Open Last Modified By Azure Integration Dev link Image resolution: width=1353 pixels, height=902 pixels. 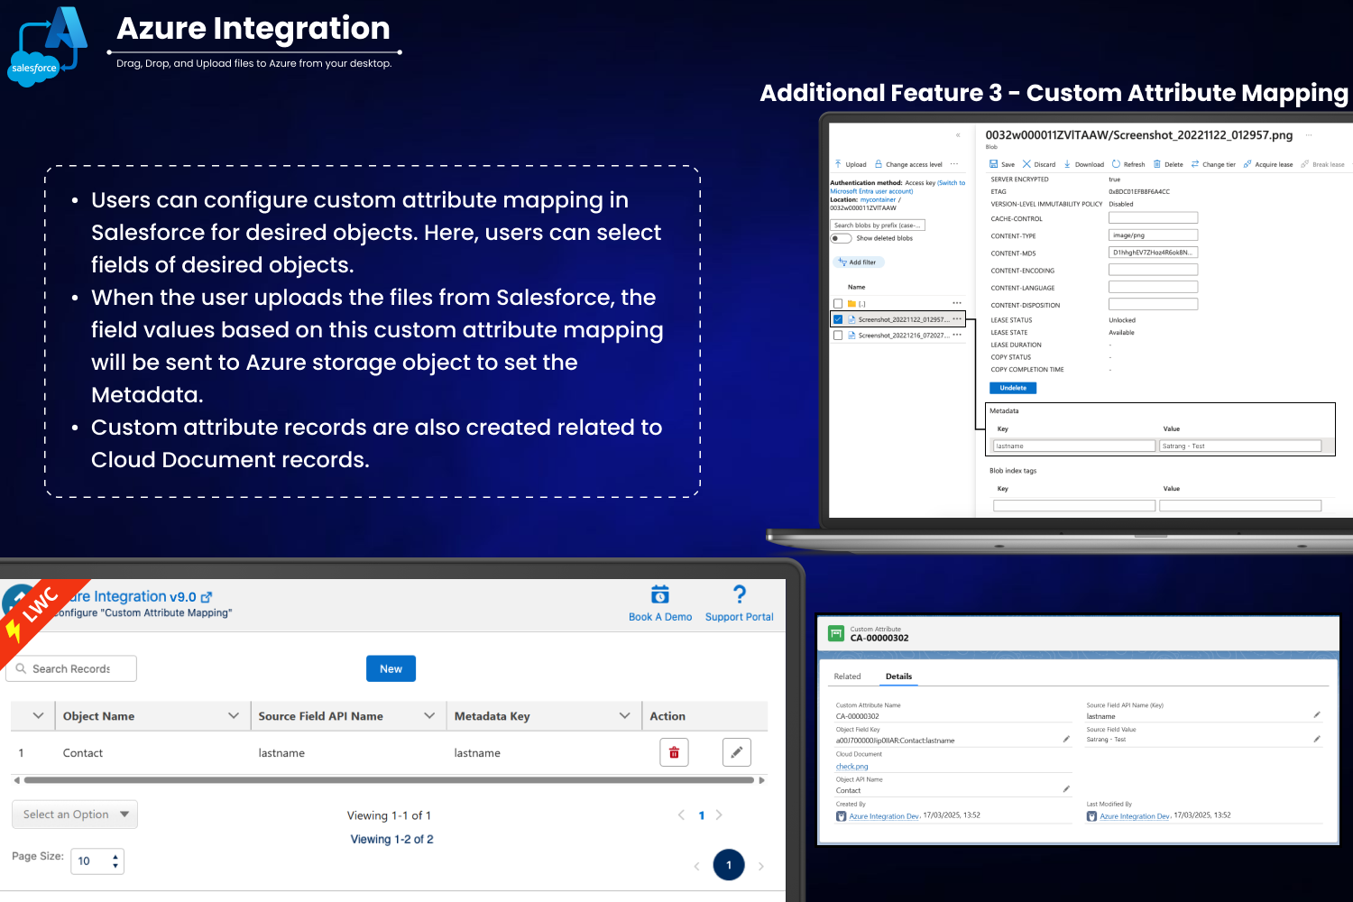click(x=1135, y=816)
